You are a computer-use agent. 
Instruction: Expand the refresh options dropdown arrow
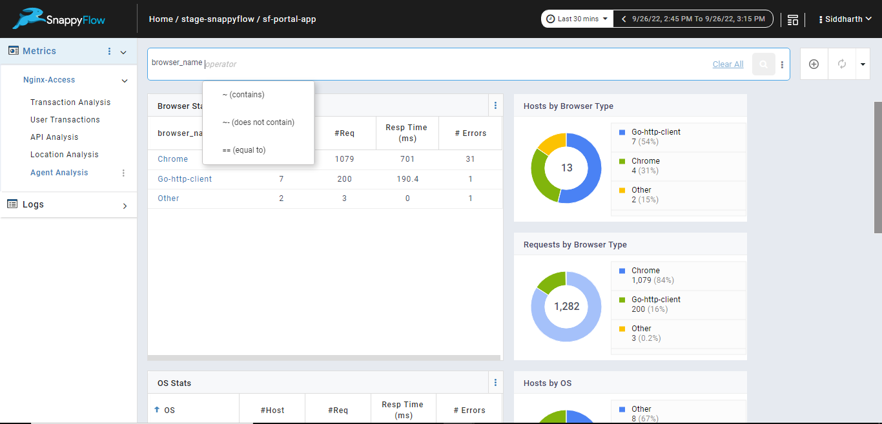[863, 64]
